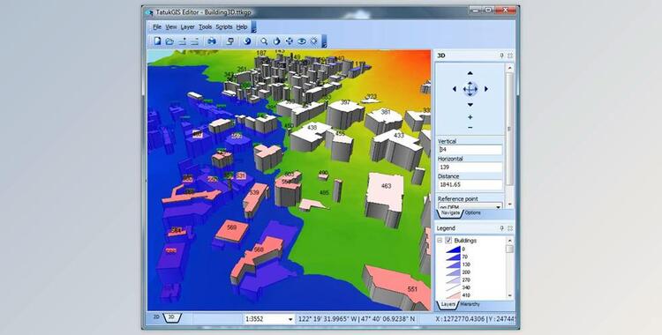
Task: Click the Legend scroll up arrow
Action: (x=509, y=241)
